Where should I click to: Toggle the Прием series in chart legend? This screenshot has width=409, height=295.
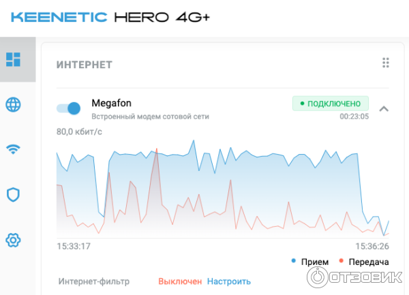coord(310,262)
